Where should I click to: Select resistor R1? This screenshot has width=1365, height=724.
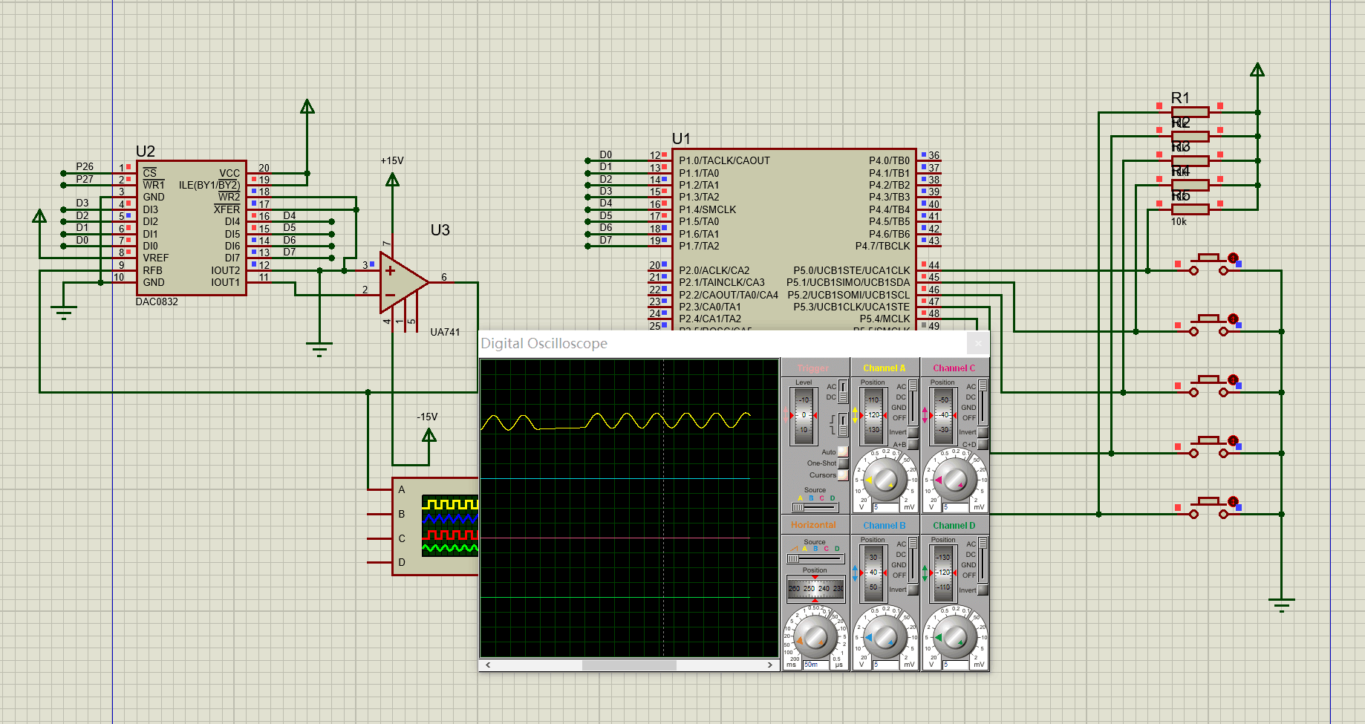click(1190, 112)
